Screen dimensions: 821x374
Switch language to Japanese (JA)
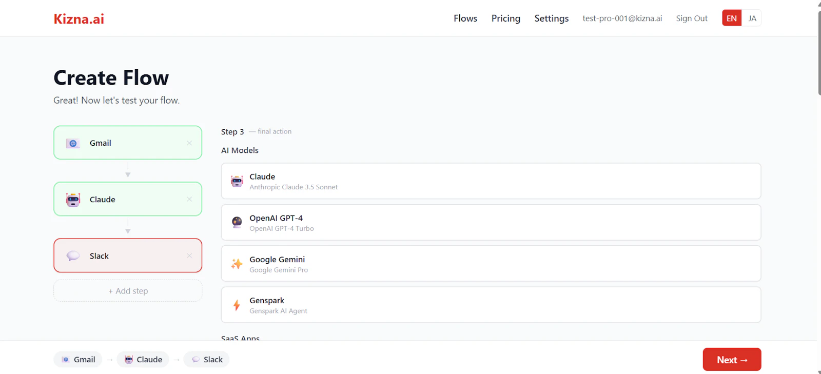point(752,18)
